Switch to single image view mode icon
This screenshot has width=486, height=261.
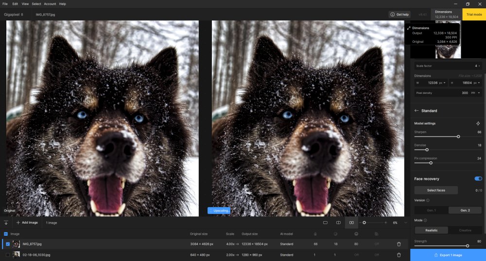coord(325,223)
